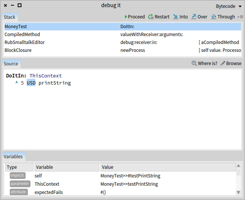
Task: Sort variables by the Type column header
Action: [x=19, y=167]
